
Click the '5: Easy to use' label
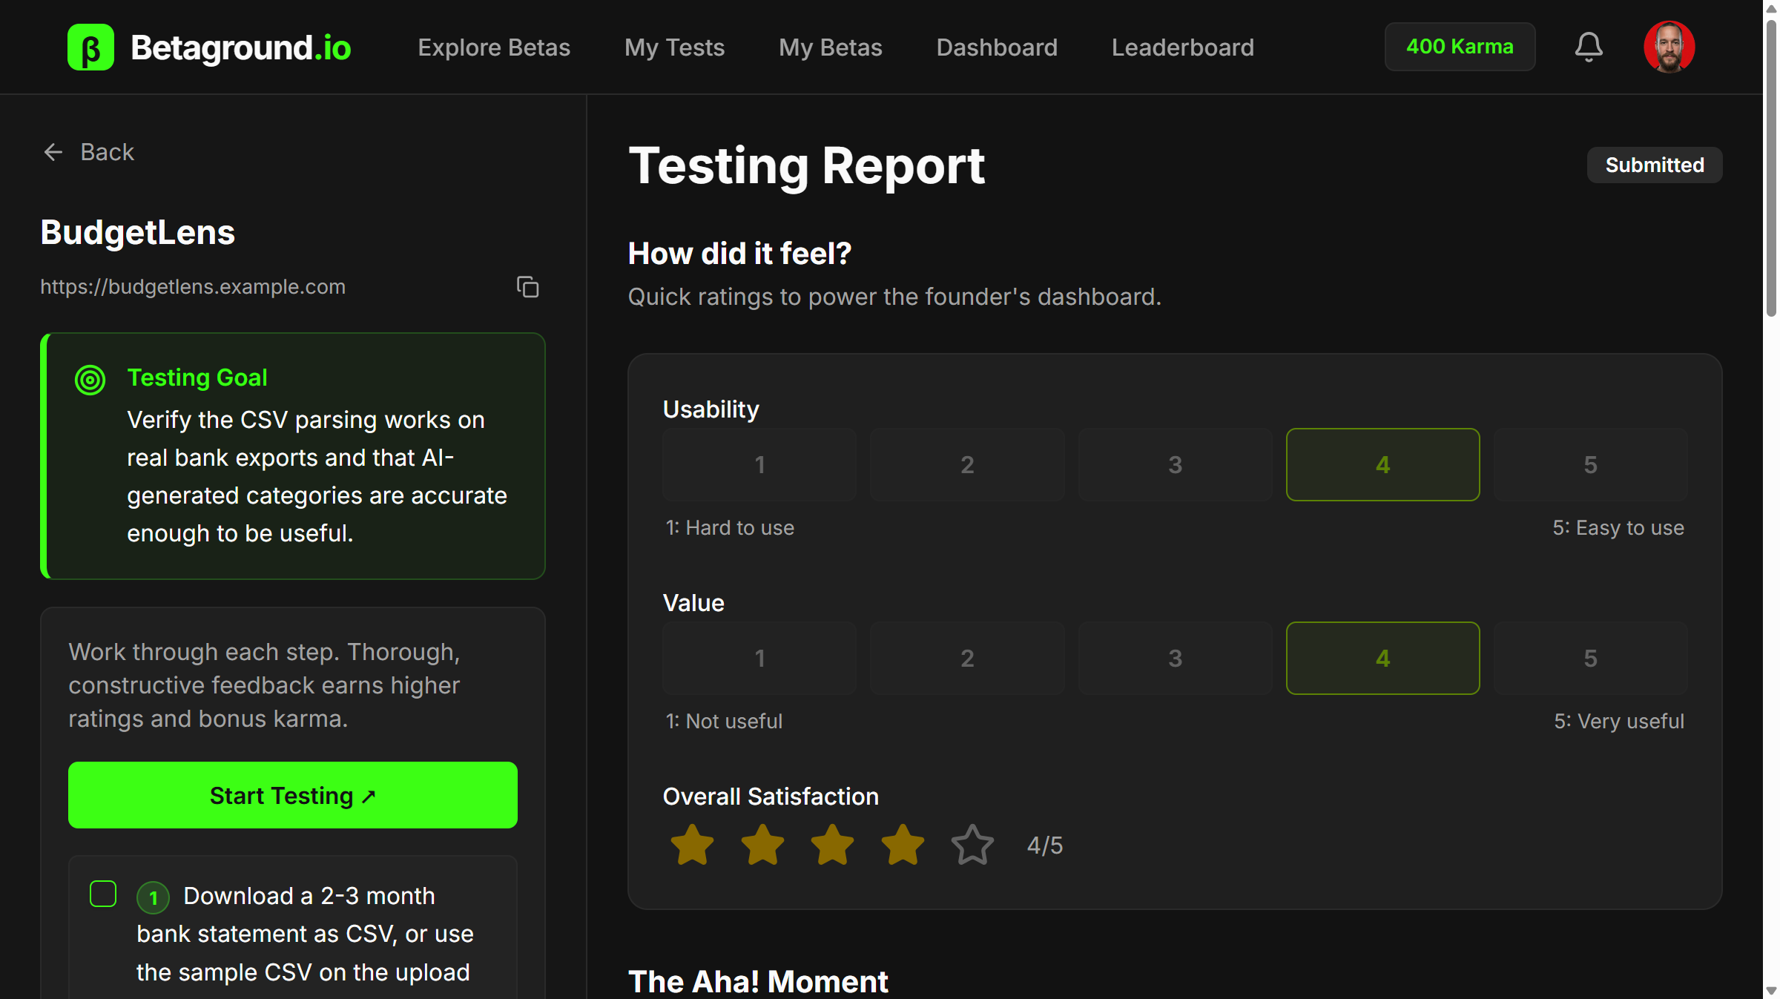pos(1618,528)
